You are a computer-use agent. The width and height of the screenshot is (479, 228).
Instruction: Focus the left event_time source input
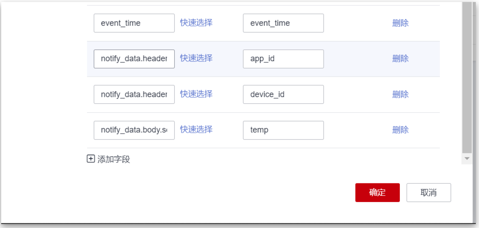click(x=134, y=23)
